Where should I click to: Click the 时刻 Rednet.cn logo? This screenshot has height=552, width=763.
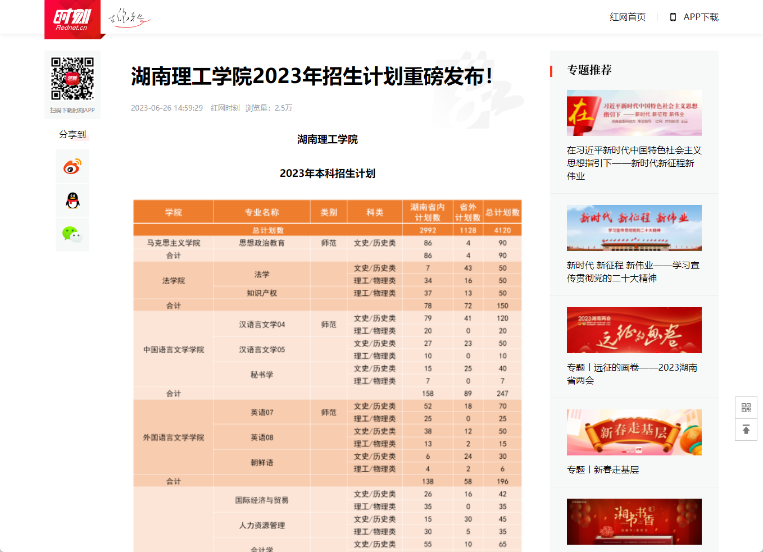point(72,20)
